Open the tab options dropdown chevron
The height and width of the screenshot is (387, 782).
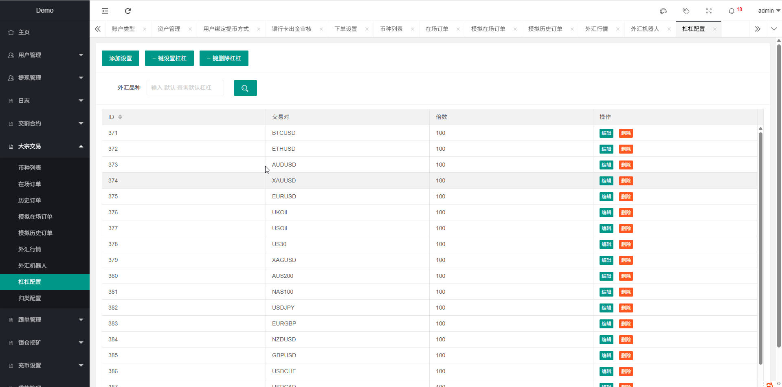774,29
